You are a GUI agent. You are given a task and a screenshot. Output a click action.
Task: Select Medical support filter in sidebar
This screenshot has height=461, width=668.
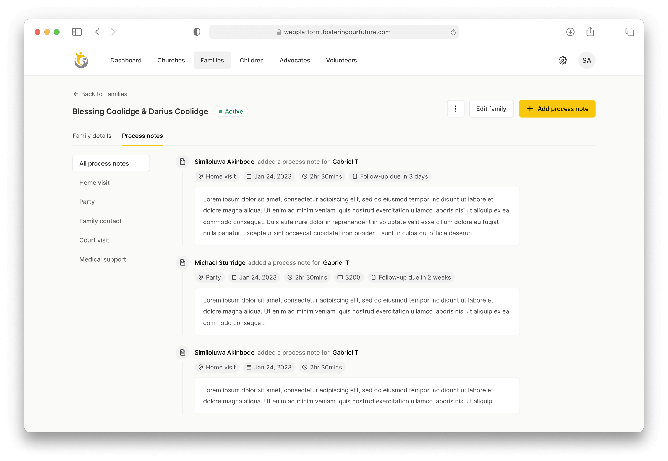tap(103, 259)
